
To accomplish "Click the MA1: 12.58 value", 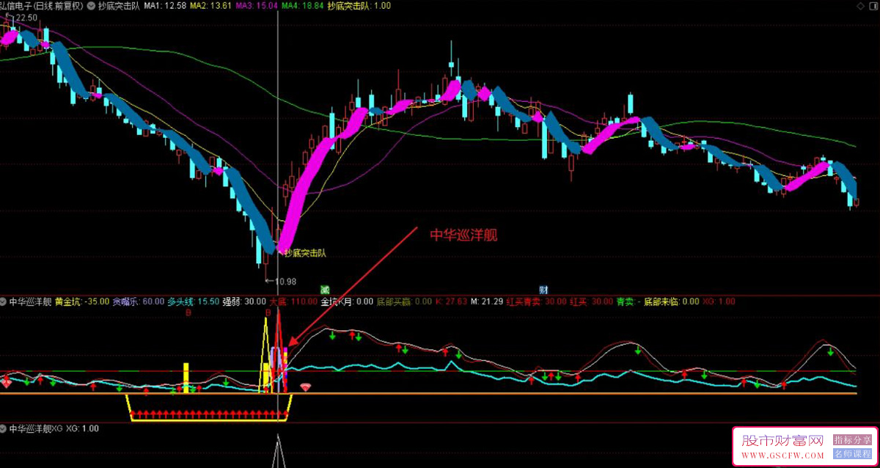I will click(x=165, y=5).
